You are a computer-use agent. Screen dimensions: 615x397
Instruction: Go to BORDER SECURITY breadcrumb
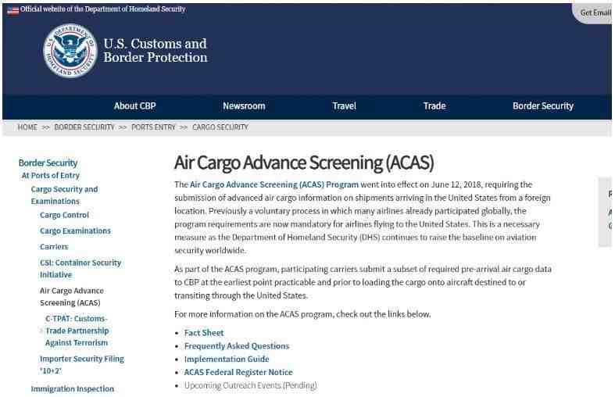tap(84, 127)
